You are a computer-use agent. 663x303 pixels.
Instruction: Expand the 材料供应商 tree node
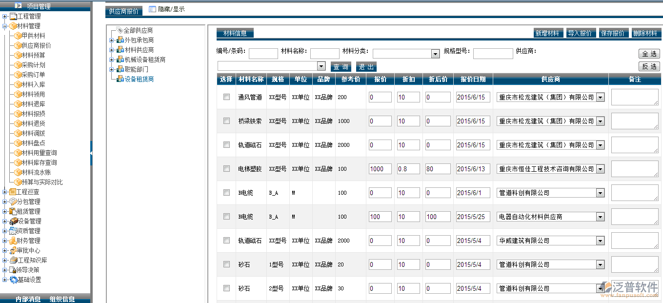pos(111,50)
